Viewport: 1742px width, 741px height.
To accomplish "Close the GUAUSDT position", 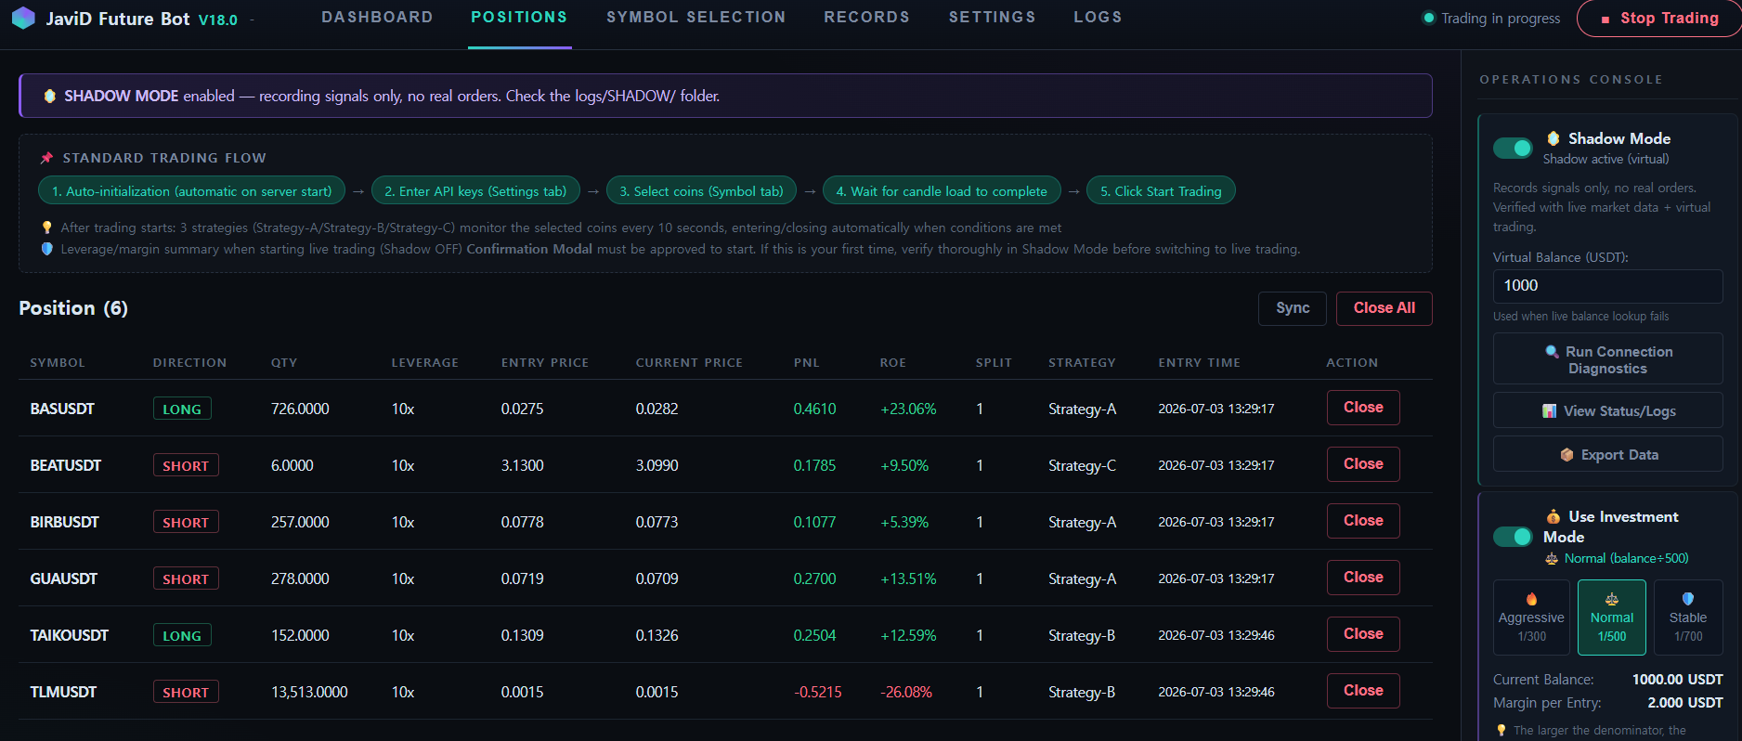I will coord(1363,578).
